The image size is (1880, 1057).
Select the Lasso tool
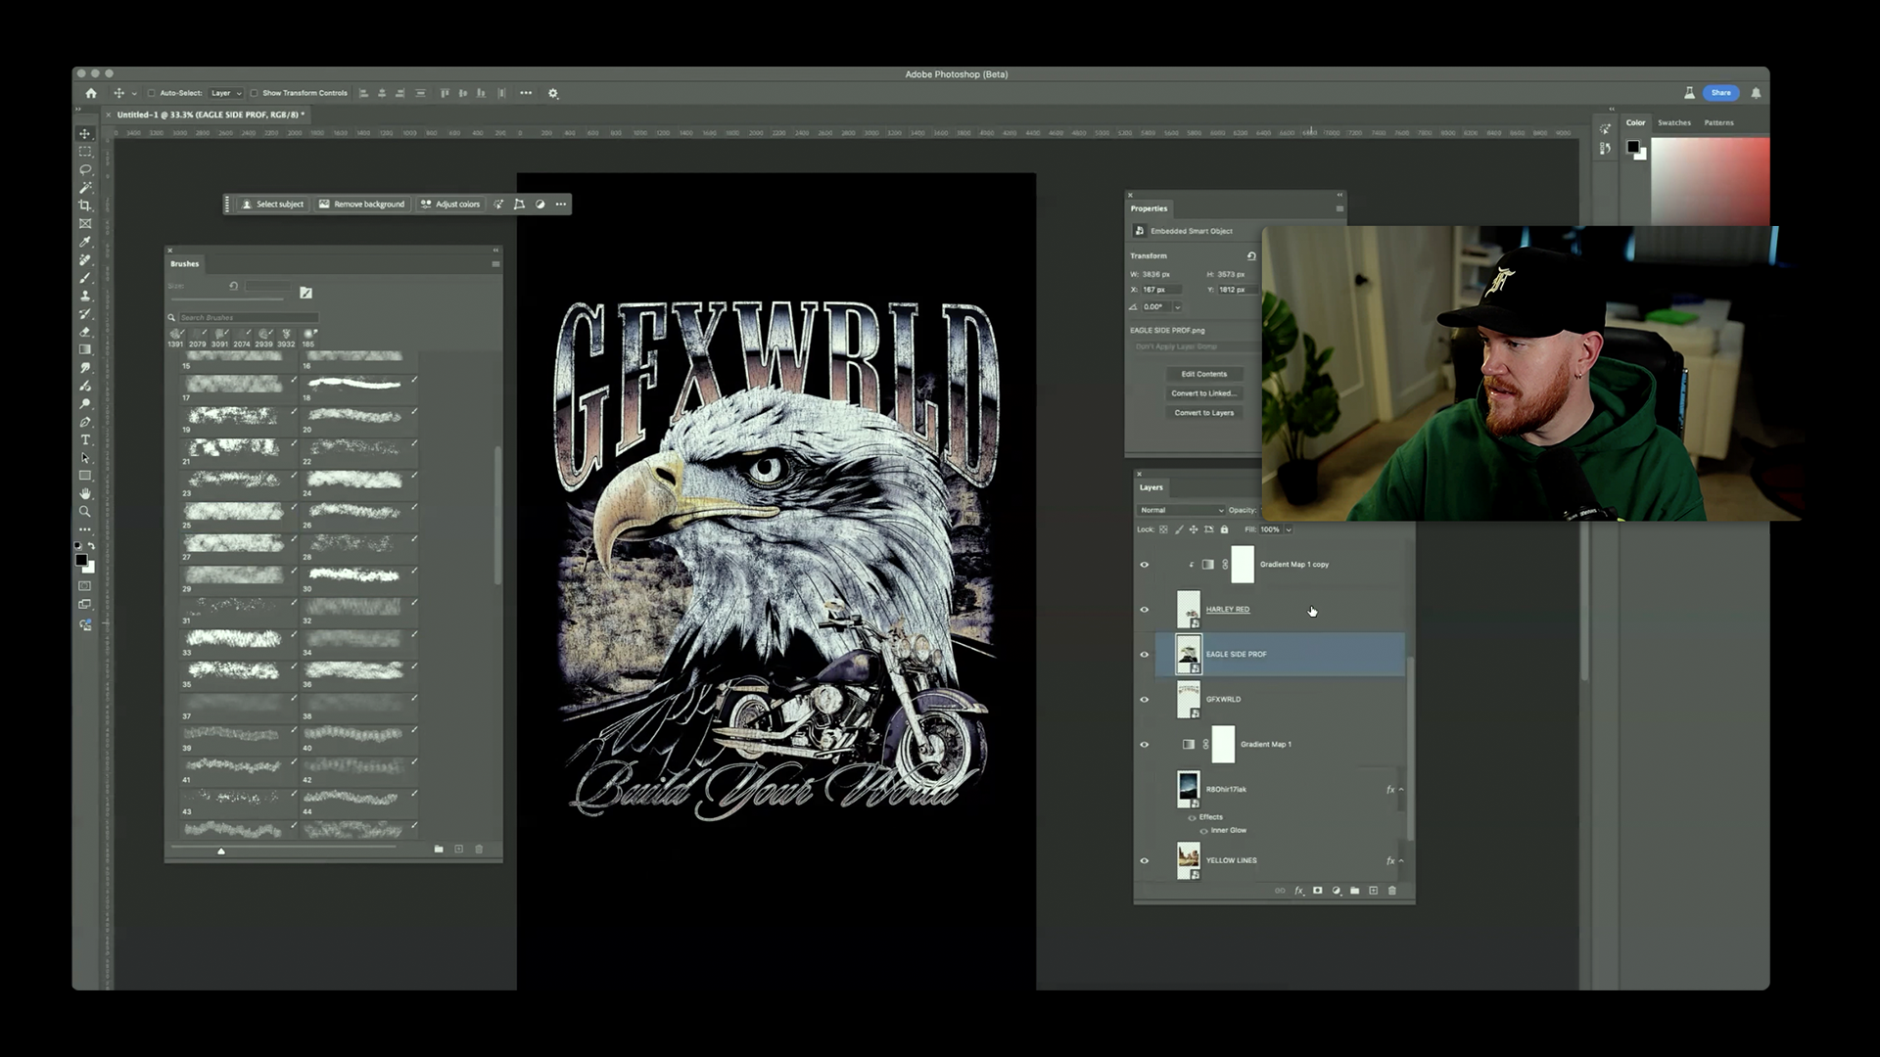[x=85, y=169]
